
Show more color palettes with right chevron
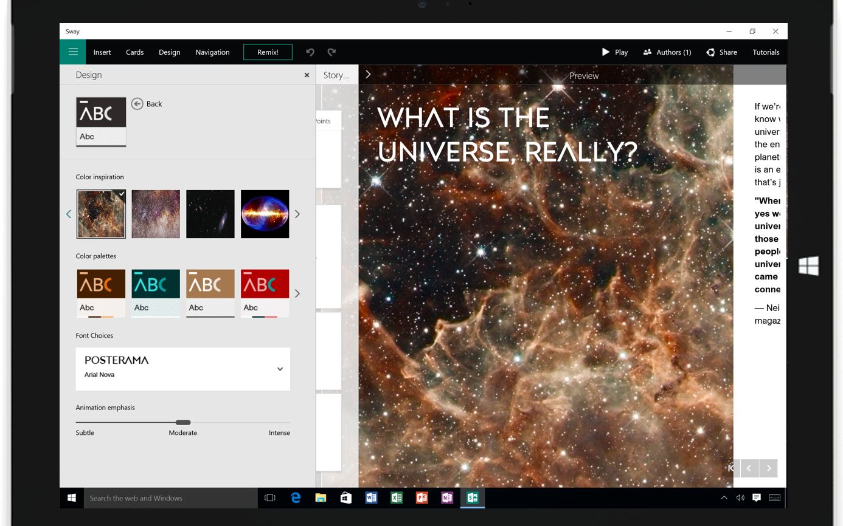297,293
